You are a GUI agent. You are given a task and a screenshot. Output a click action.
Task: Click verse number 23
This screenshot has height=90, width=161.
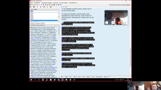(x=62, y=9)
